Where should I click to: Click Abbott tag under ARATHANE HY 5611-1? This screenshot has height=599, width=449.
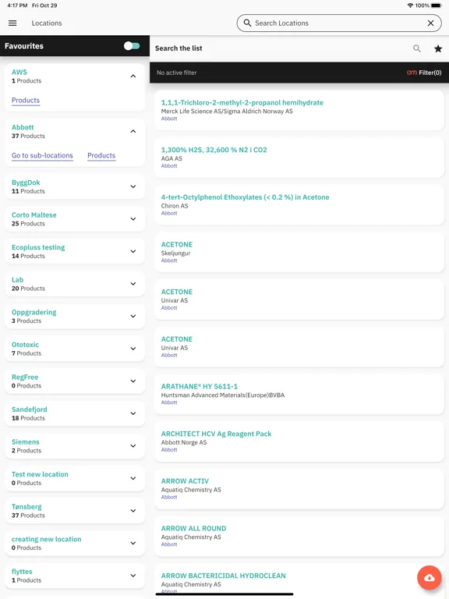pos(169,402)
